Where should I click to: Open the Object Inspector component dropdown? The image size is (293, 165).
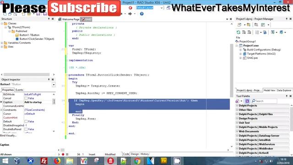[x=54, y=84]
